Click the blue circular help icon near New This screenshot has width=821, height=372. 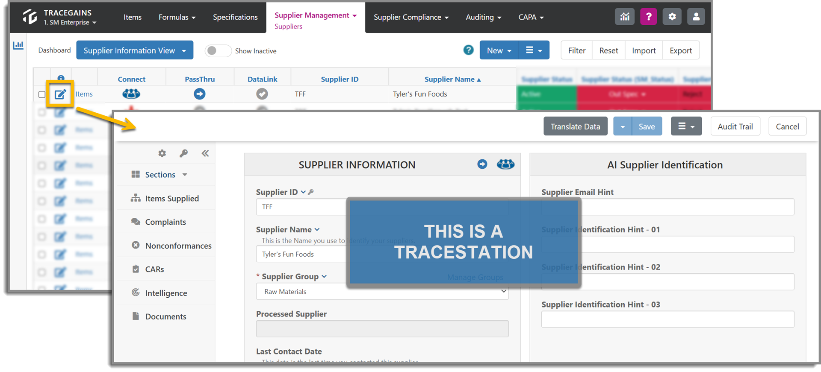469,50
